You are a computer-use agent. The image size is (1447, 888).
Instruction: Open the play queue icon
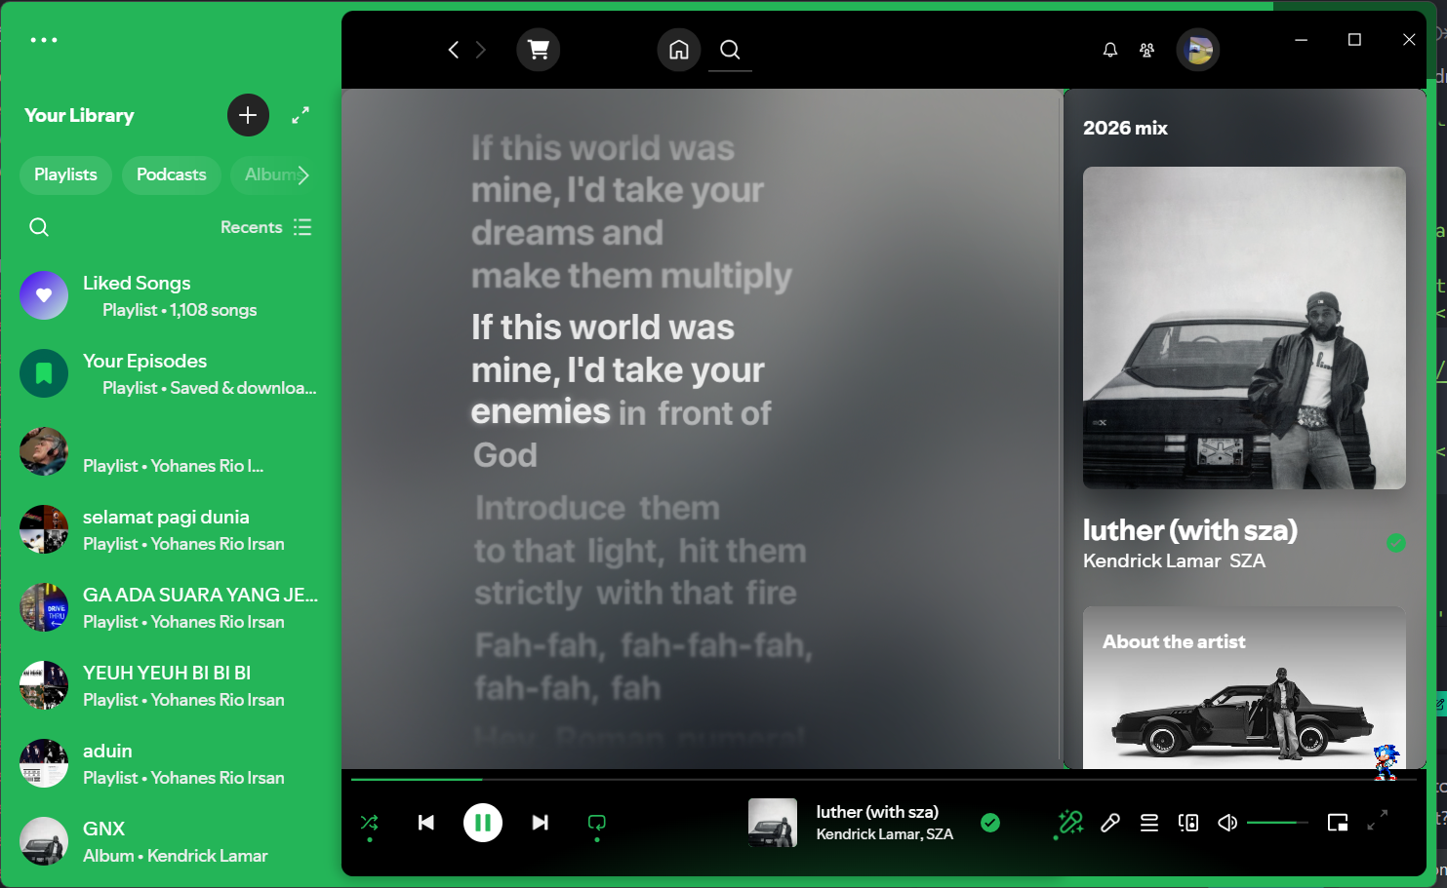tap(1149, 823)
